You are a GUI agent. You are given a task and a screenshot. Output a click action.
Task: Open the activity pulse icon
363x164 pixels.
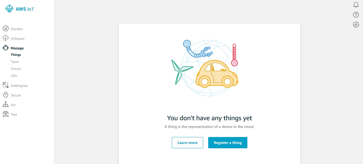coord(356,25)
